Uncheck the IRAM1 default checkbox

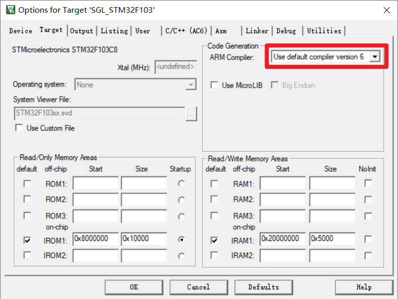tap(214, 240)
